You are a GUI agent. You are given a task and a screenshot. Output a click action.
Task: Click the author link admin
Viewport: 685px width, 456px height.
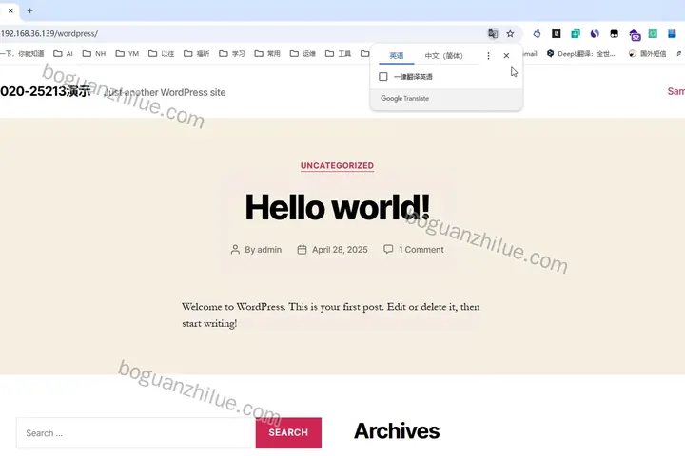pyautogui.click(x=269, y=250)
